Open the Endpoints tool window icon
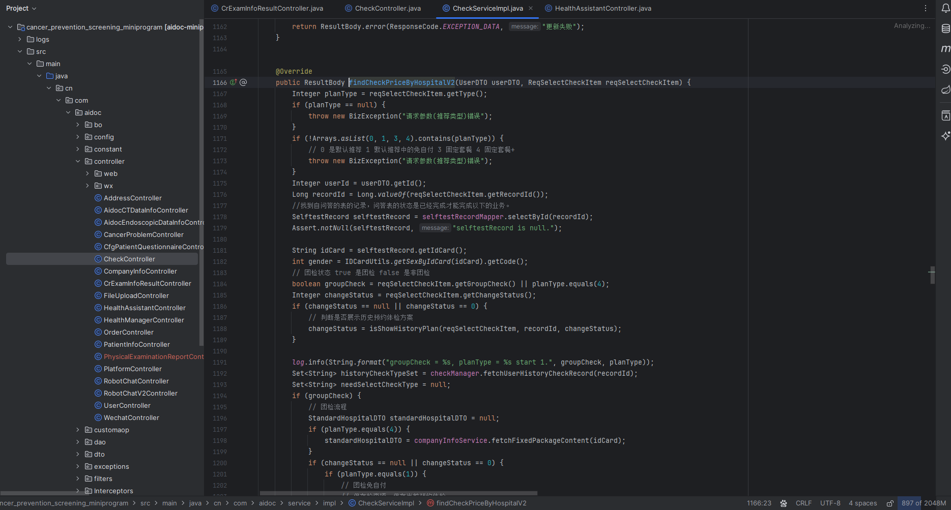This screenshot has width=951, height=510. coord(945,69)
